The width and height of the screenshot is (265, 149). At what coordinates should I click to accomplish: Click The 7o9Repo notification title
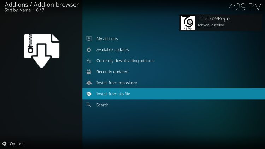214,19
